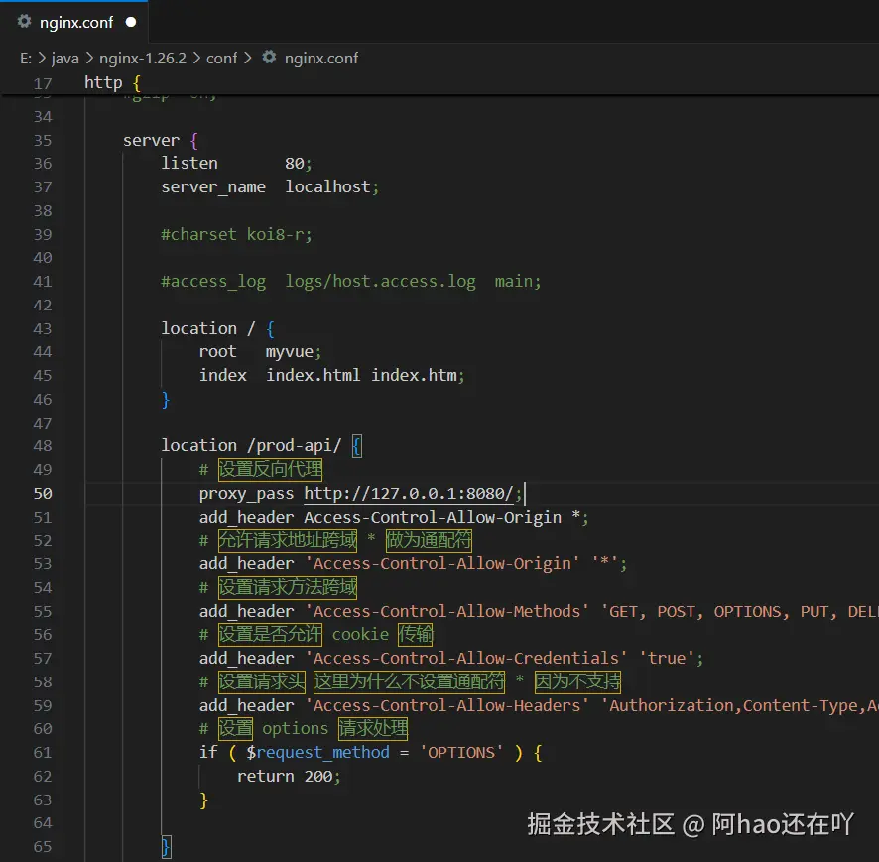Image resolution: width=879 pixels, height=862 pixels.
Task: Click the chevron after conf in breadcrumb
Action: coord(247,59)
